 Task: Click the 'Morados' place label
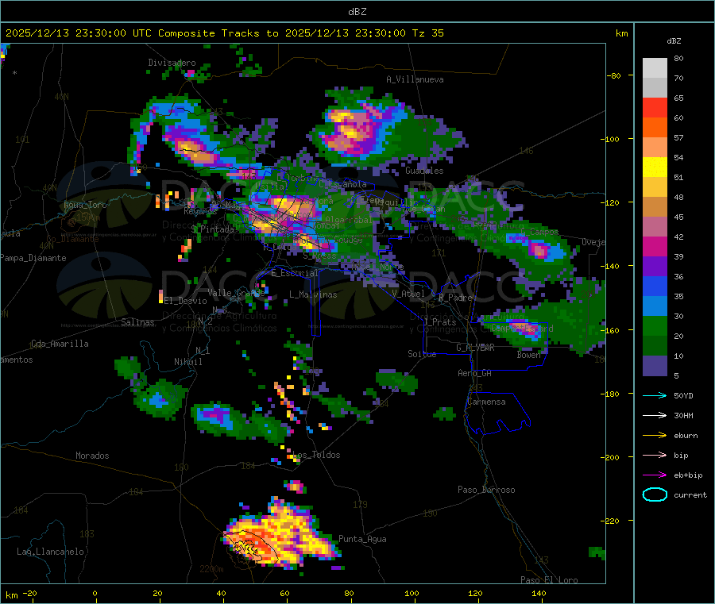[92, 456]
